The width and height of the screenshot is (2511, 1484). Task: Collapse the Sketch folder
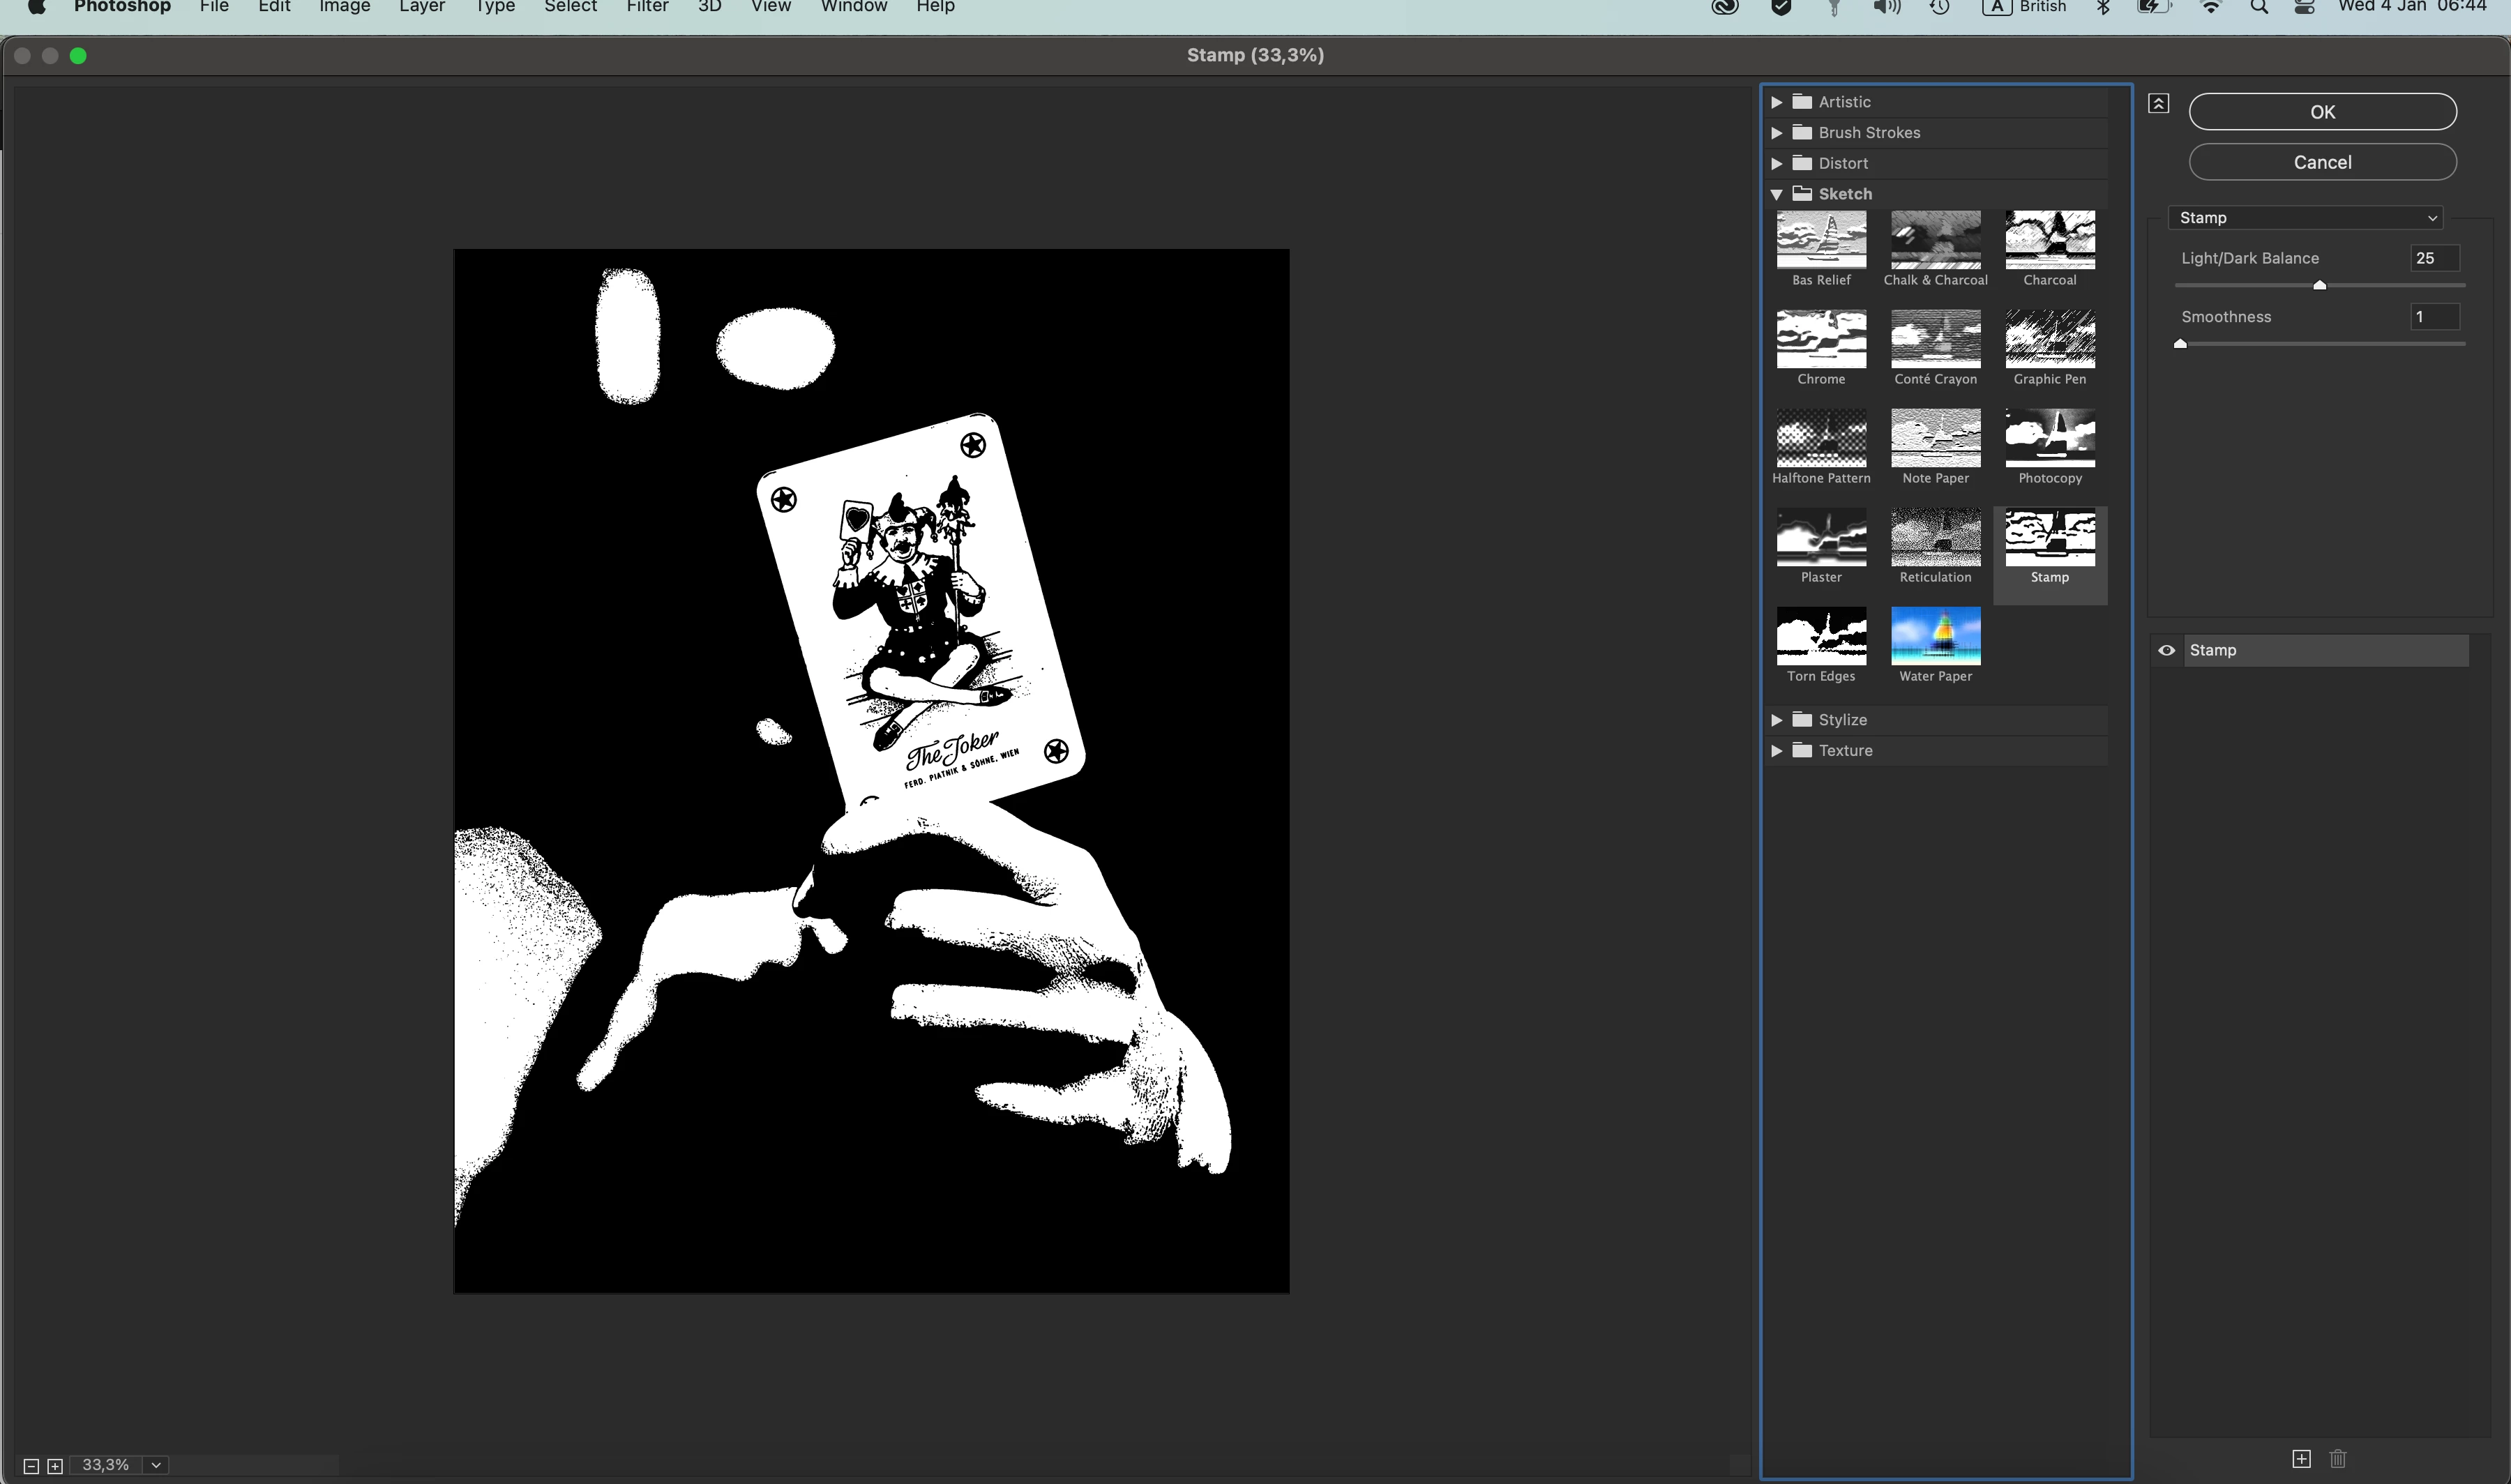(x=1776, y=194)
